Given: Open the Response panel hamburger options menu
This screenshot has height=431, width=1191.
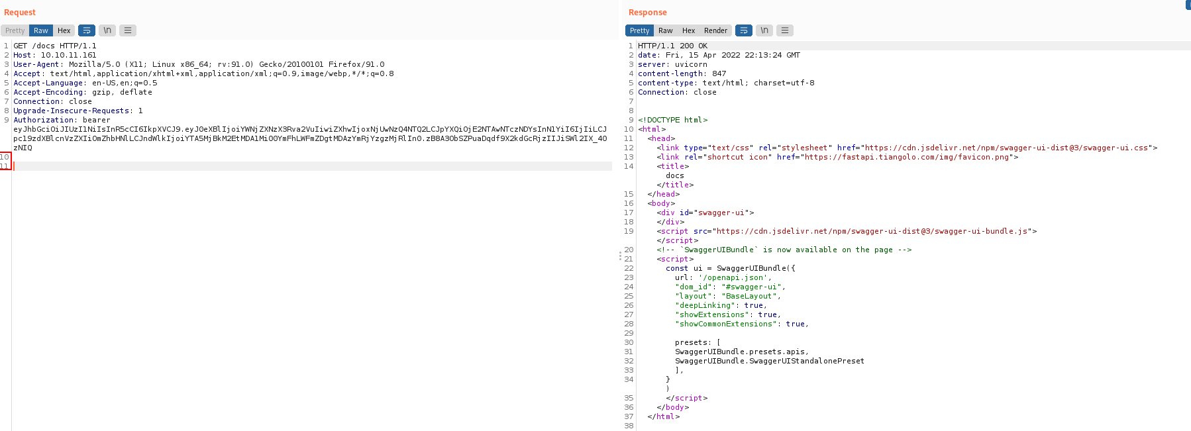Looking at the screenshot, I should (x=785, y=30).
